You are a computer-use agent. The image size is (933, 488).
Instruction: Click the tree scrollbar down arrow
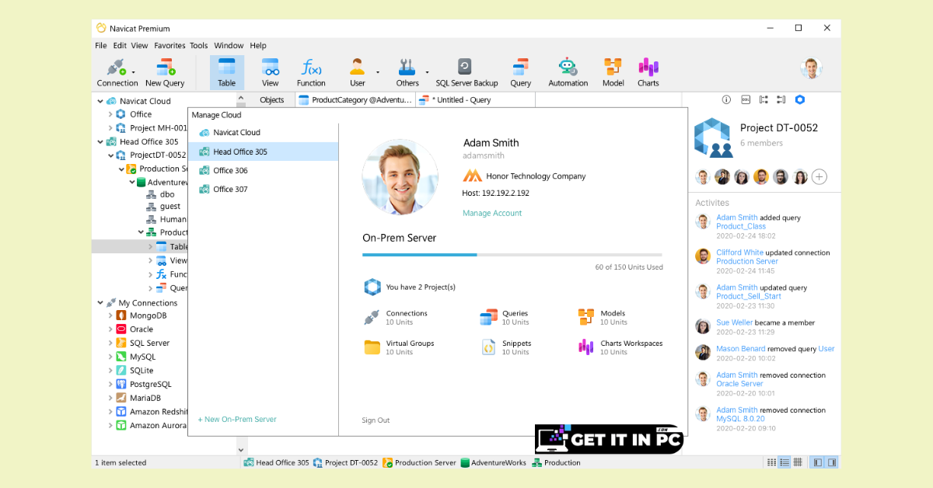point(241,449)
